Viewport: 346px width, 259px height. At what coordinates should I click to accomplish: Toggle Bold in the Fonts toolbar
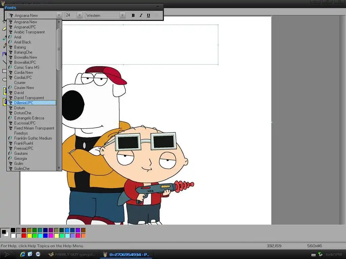pos(133,16)
